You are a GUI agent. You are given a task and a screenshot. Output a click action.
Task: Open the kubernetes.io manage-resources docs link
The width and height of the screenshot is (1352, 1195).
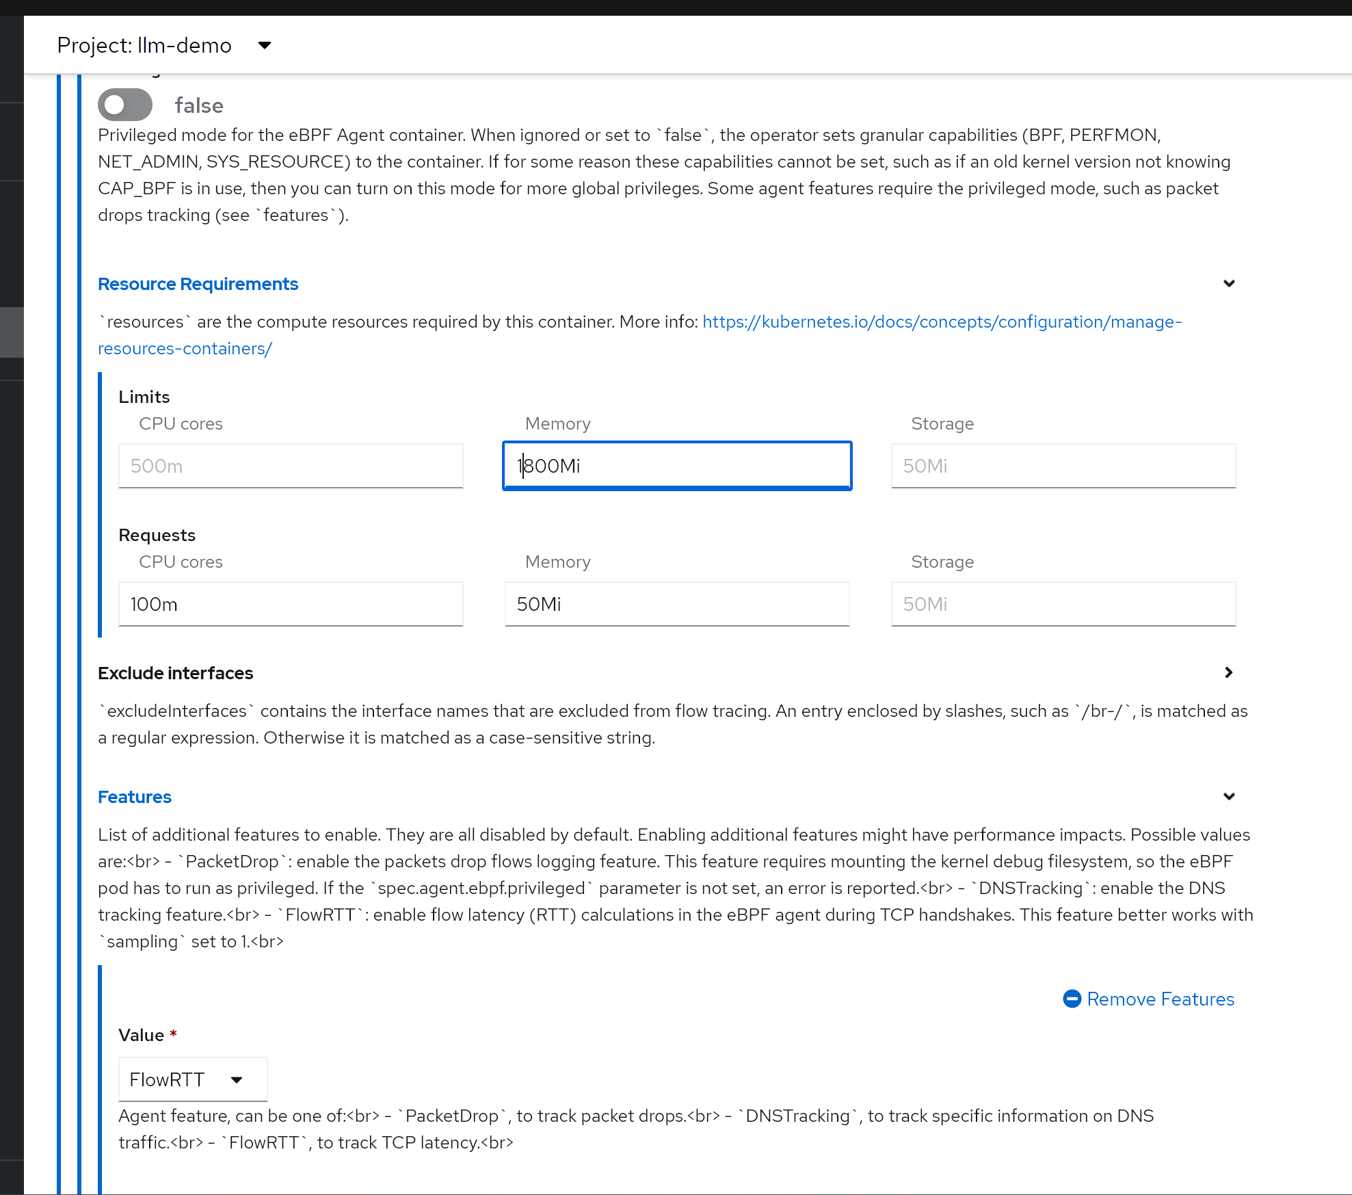point(941,321)
